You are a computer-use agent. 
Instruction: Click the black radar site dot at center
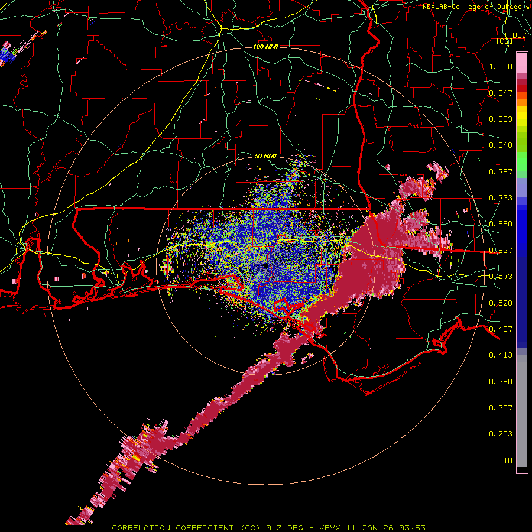[265, 267]
